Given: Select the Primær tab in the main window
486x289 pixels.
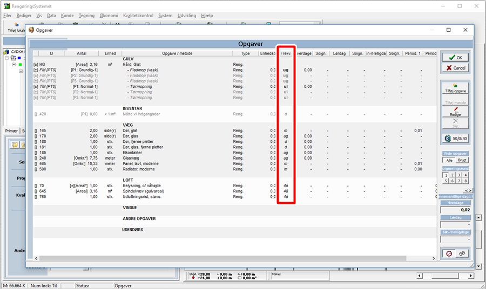Looking at the screenshot, I should [x=11, y=131].
